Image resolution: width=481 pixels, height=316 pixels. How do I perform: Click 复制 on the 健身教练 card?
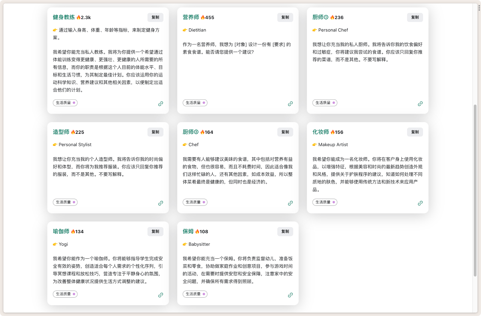[155, 17]
